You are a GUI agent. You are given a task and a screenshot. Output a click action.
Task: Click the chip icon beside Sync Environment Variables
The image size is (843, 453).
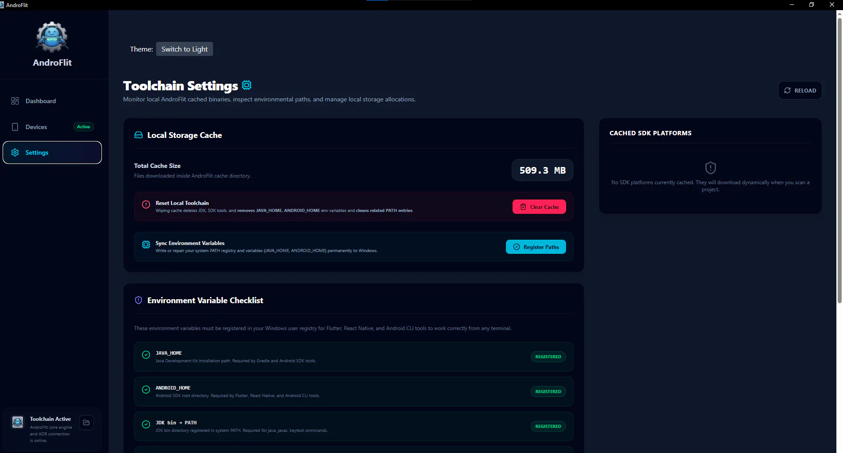click(x=146, y=245)
